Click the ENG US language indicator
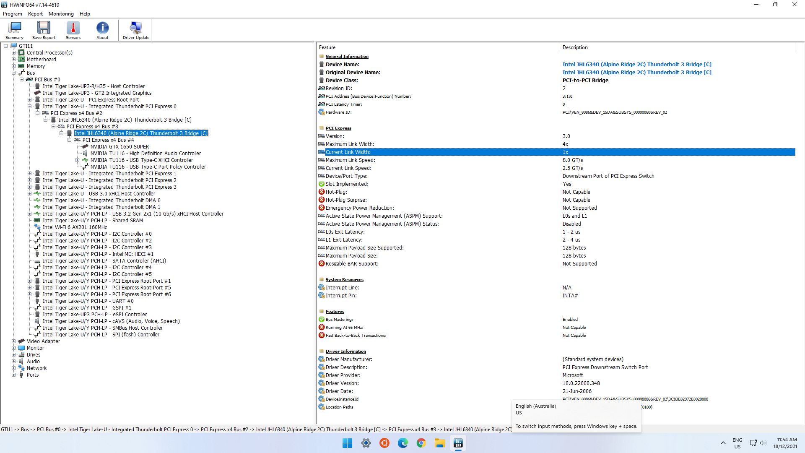The width and height of the screenshot is (805, 453). pos(737,443)
